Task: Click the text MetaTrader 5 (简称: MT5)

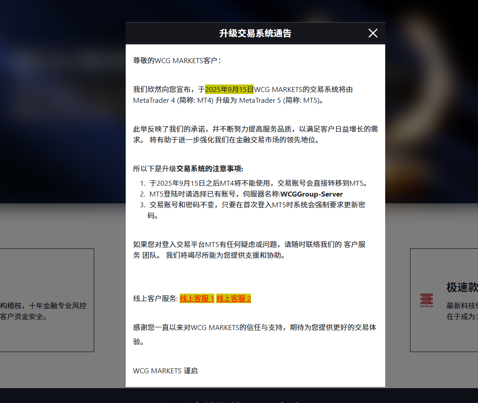Action: [281, 100]
